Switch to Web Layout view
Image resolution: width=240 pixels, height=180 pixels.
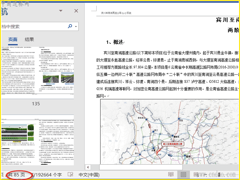pos(196,175)
